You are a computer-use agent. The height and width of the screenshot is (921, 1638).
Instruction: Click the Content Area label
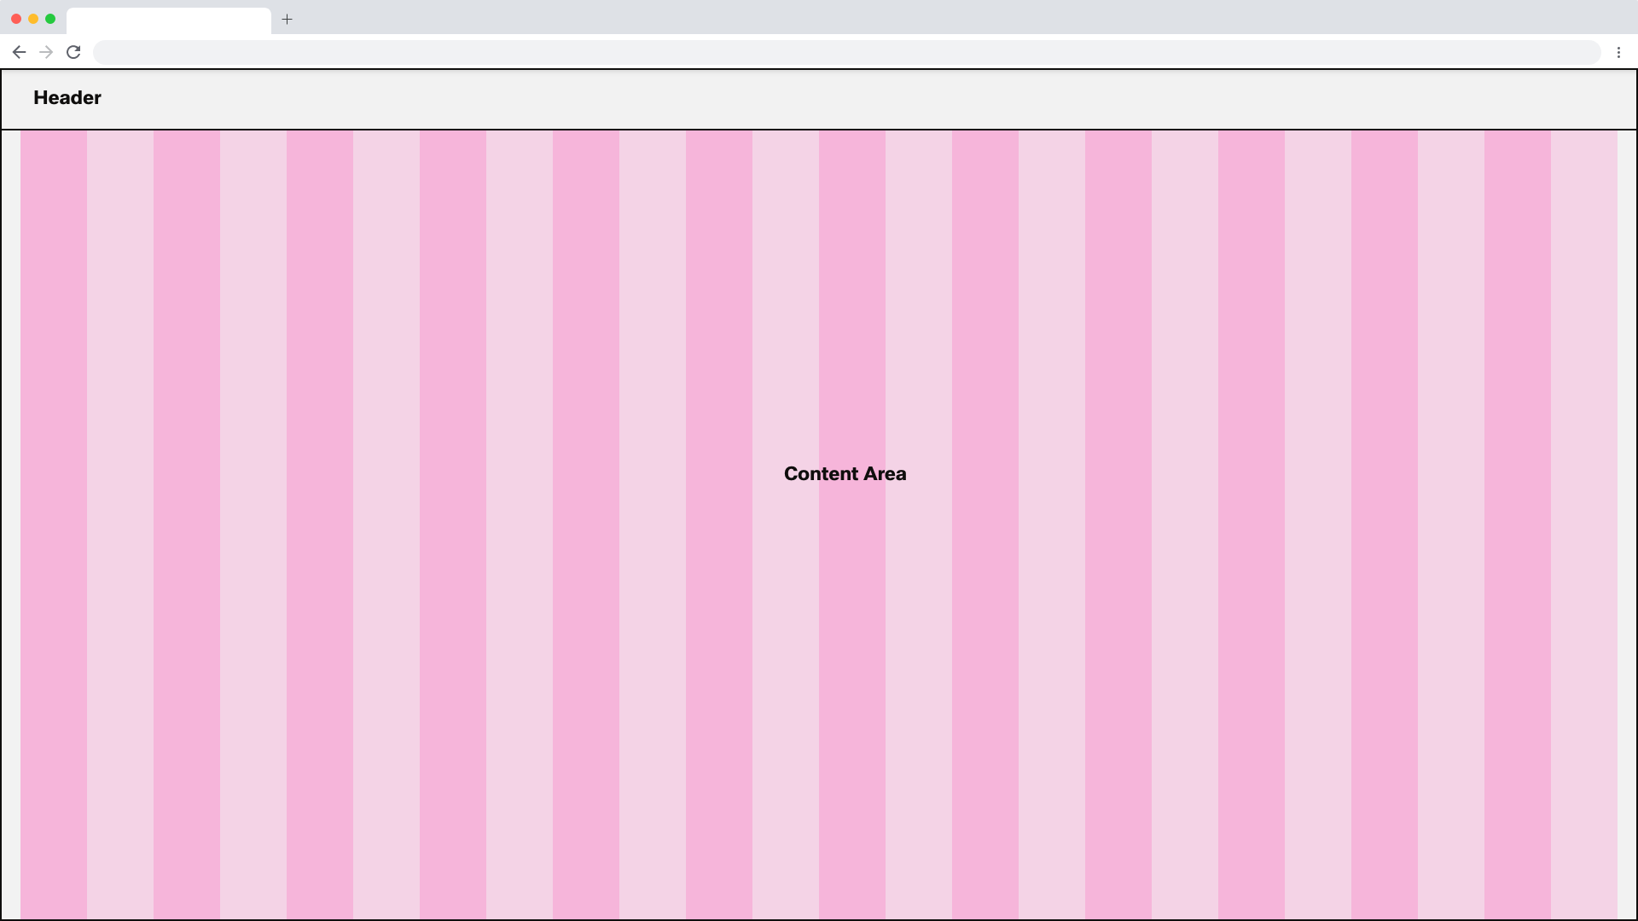point(845,474)
